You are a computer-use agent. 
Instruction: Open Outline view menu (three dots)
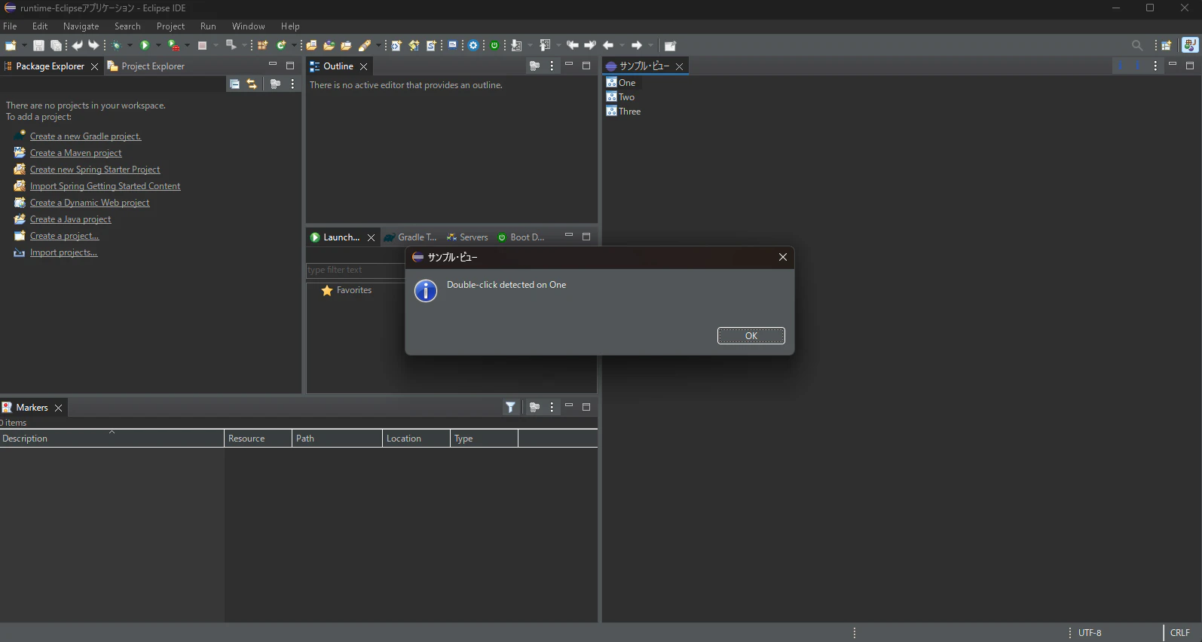[552, 66]
